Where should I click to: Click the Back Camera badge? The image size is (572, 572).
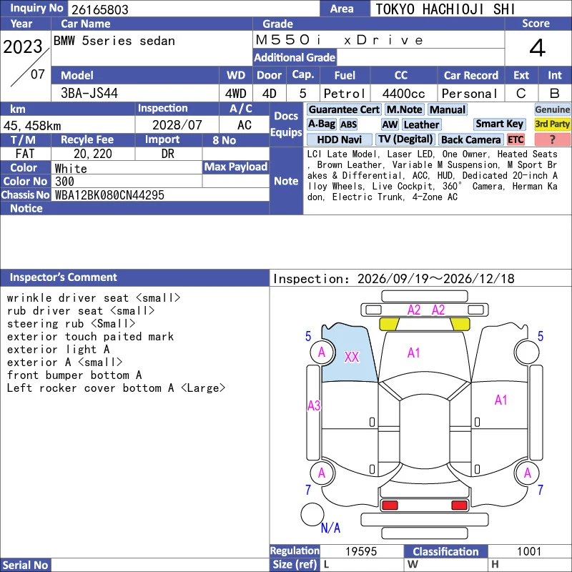click(471, 139)
